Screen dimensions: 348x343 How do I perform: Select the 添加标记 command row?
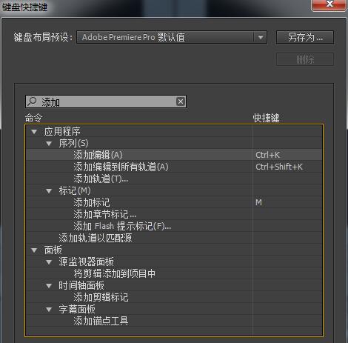(x=174, y=202)
